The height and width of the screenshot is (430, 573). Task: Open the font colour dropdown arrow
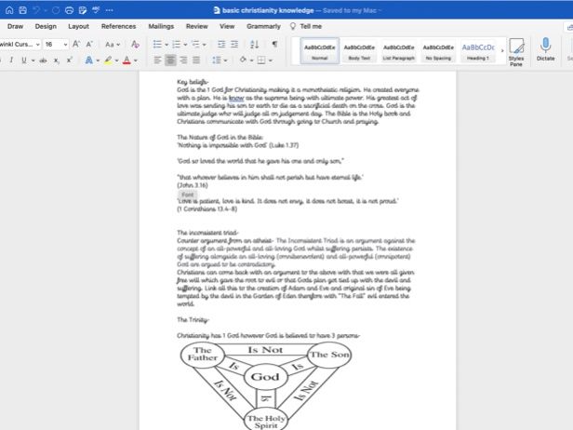[136, 60]
